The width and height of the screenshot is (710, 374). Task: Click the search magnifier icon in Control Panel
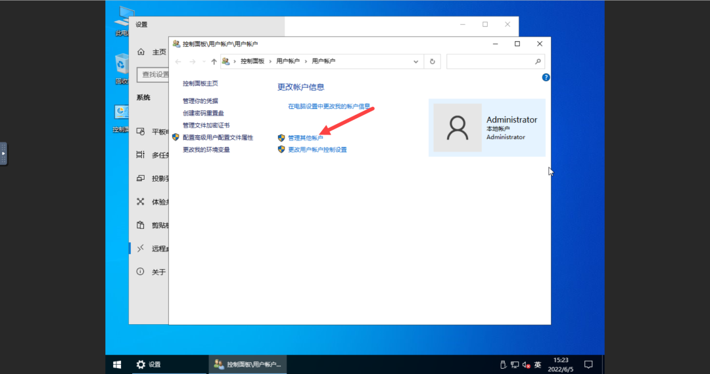click(538, 62)
